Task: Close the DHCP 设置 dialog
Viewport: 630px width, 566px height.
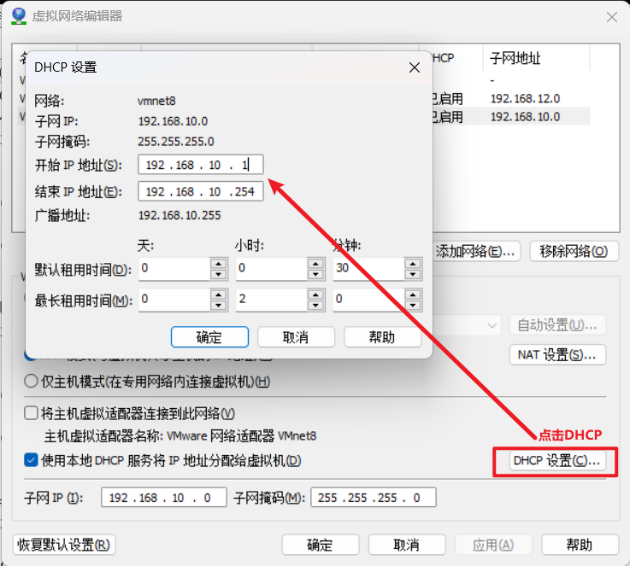Action: tap(415, 67)
